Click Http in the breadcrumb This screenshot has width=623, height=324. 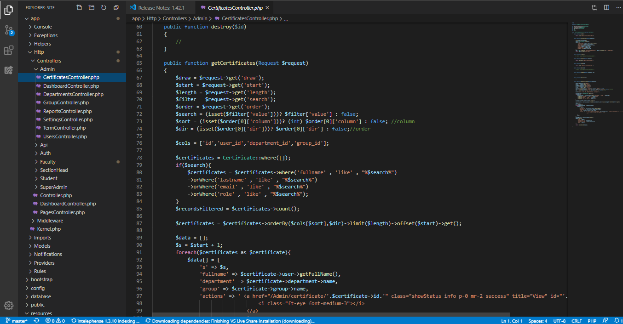(x=151, y=19)
